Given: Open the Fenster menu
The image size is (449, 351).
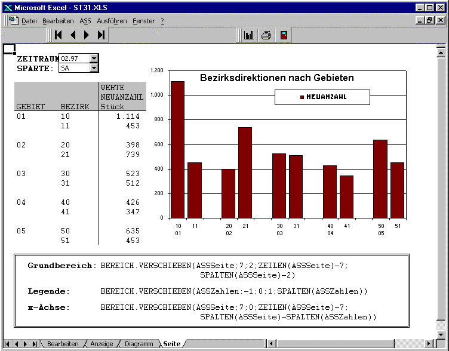Looking at the screenshot, I should click(143, 21).
